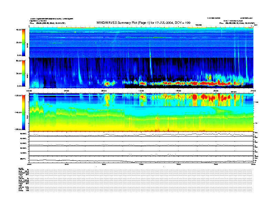Click the top-left position header text
This screenshot has height=211, width=273.
[x=52, y=23]
